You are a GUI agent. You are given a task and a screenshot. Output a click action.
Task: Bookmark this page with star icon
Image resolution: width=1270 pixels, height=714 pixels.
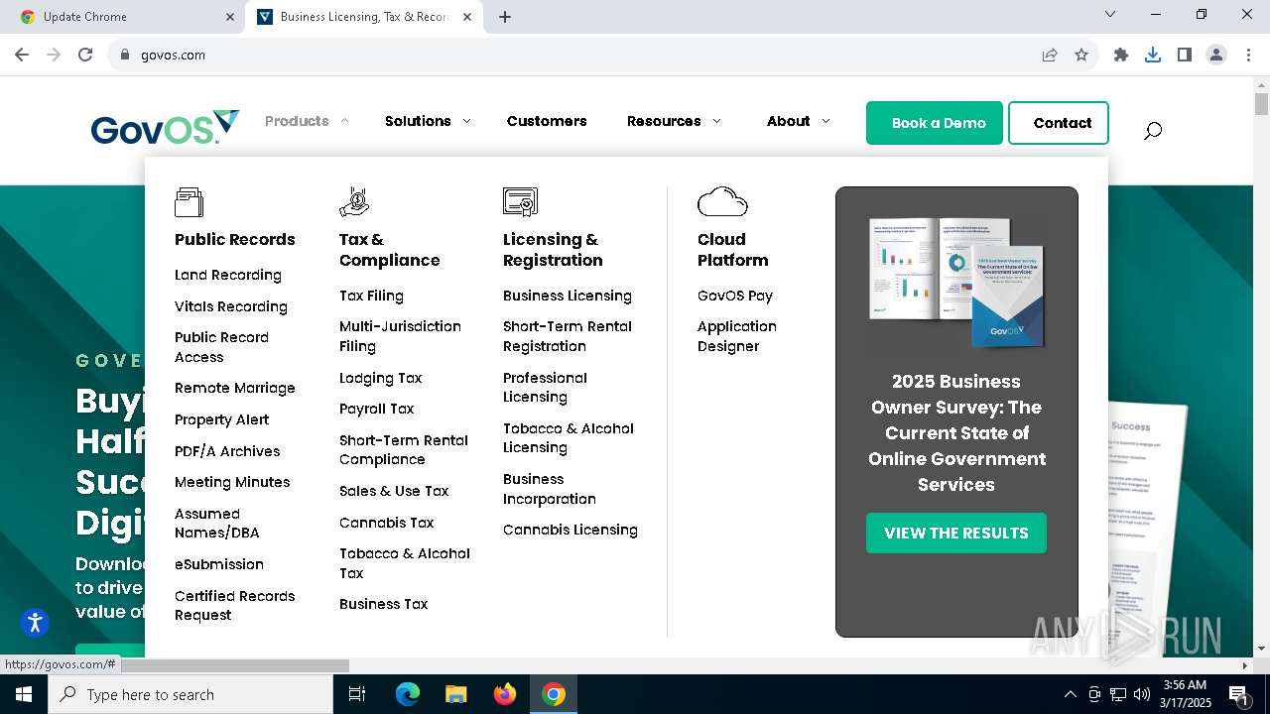(x=1081, y=55)
